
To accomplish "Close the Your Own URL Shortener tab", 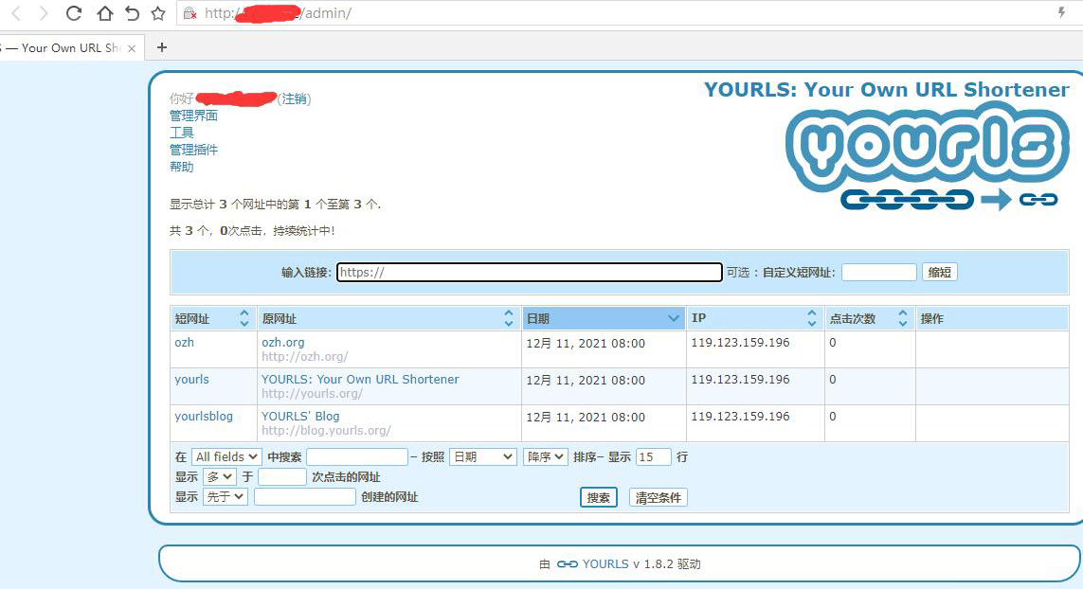I will point(132,48).
